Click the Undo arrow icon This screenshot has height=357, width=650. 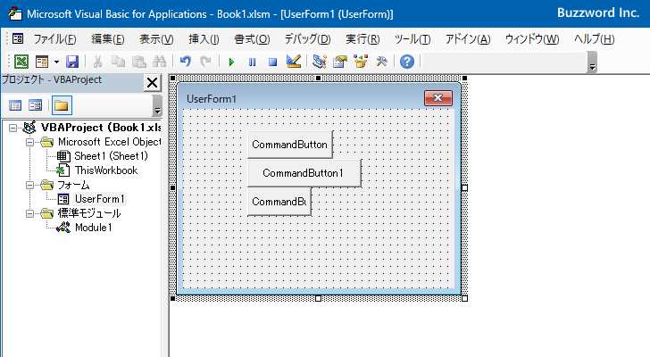point(186,62)
